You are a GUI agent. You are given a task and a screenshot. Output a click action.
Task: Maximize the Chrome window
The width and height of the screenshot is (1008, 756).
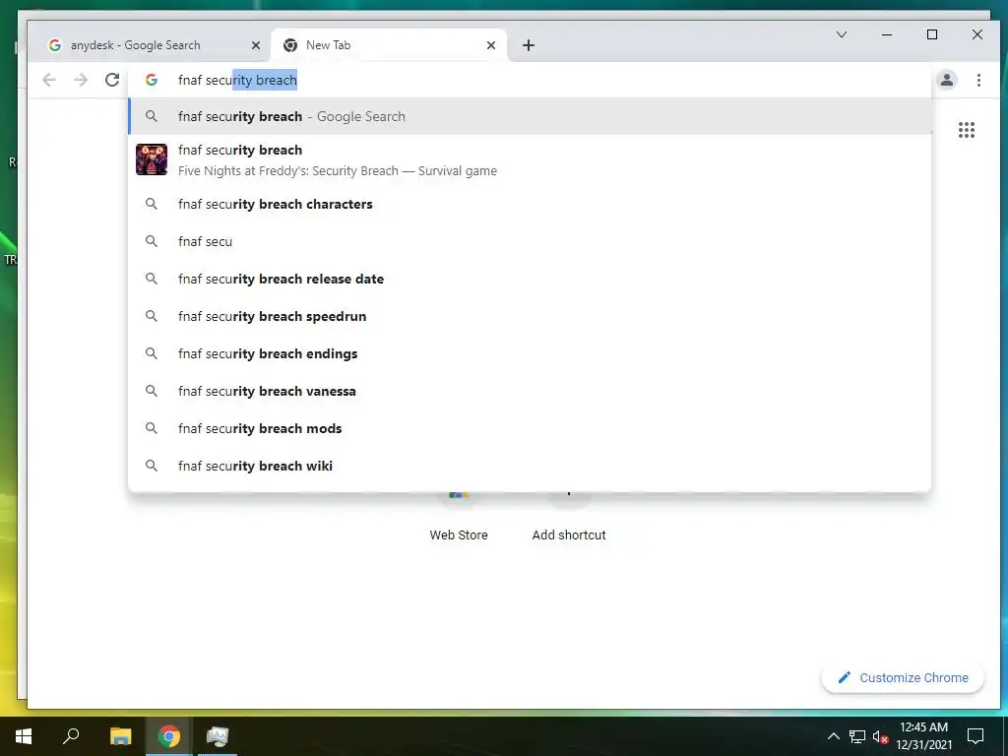(x=931, y=34)
